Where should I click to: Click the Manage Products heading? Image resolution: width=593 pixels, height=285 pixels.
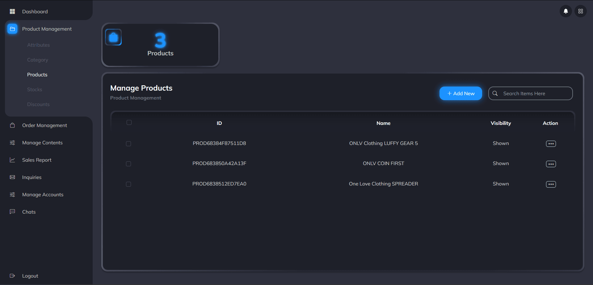tap(141, 88)
